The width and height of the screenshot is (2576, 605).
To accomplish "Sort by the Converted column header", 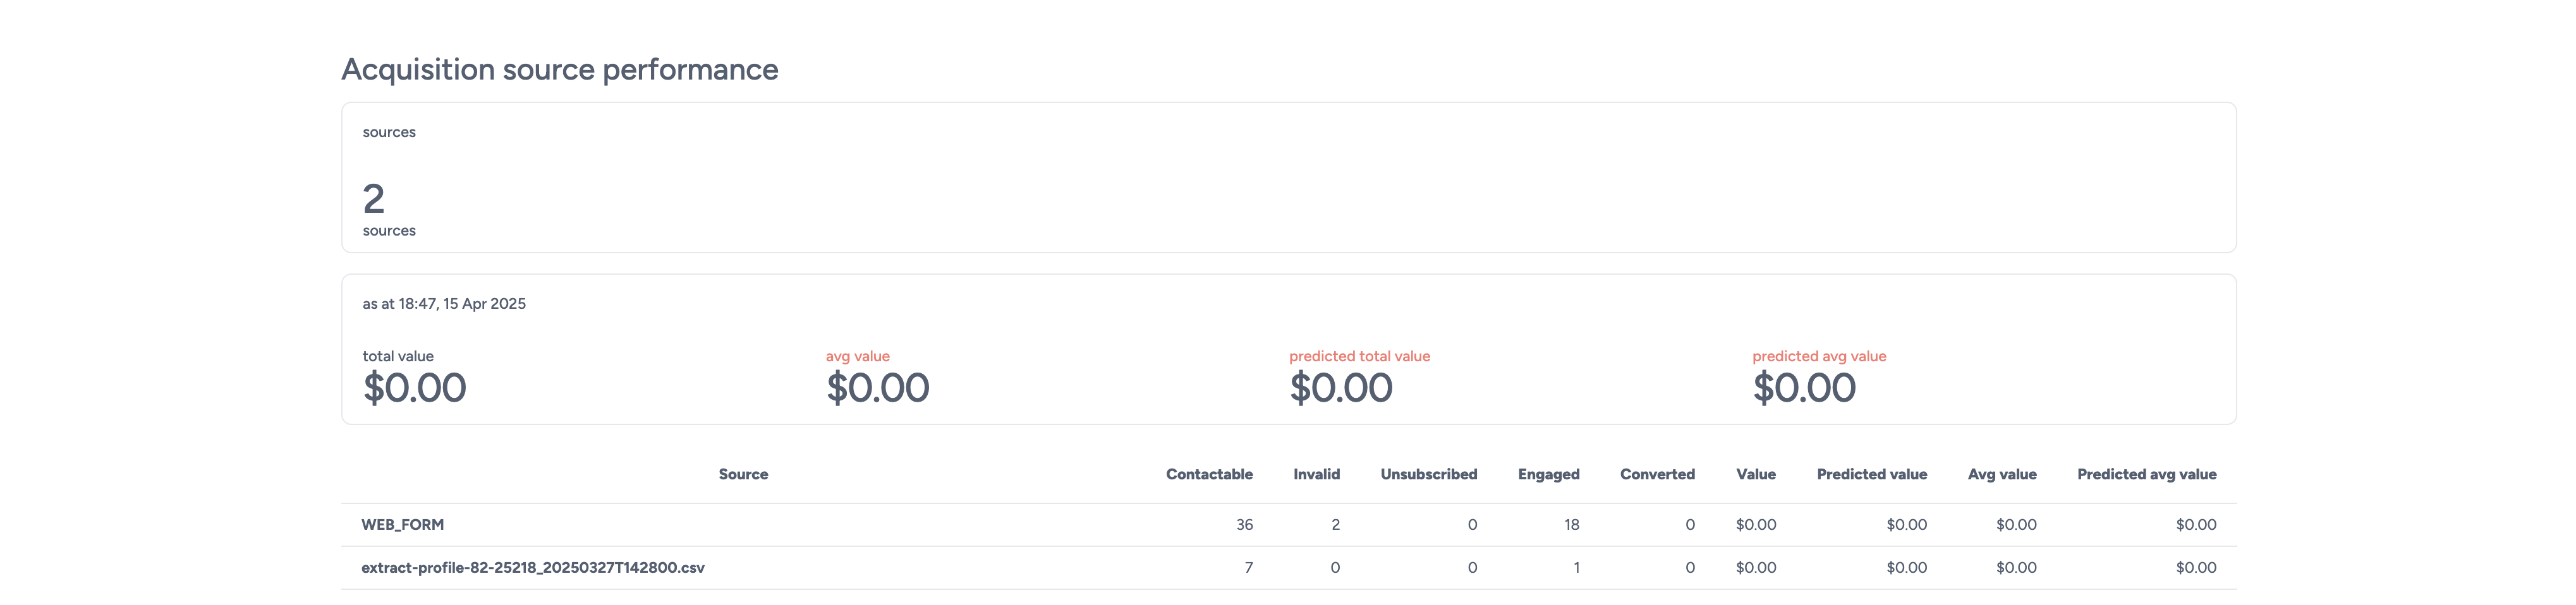I will click(x=1657, y=474).
